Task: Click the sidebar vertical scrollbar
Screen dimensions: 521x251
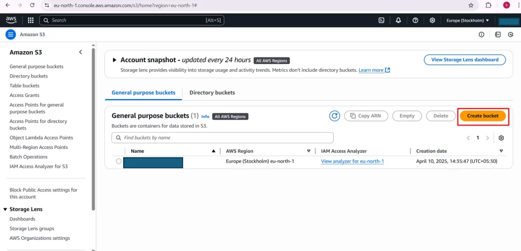Action: [x=94, y=130]
